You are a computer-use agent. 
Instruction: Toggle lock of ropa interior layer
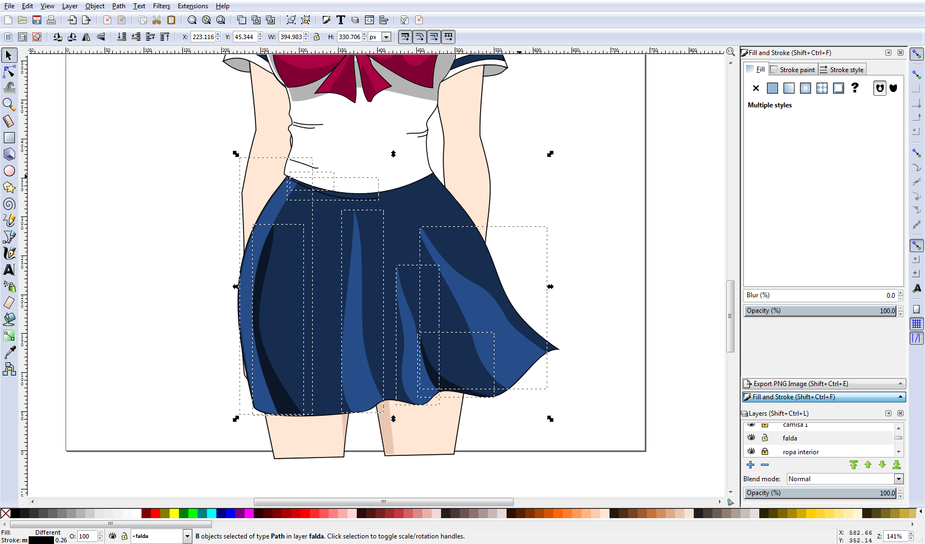point(765,451)
